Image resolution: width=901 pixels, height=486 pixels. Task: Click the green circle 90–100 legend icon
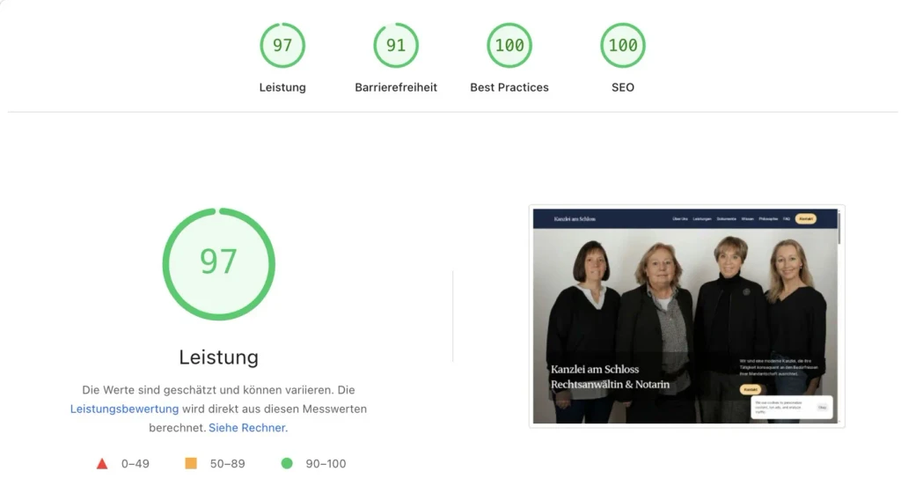287,463
